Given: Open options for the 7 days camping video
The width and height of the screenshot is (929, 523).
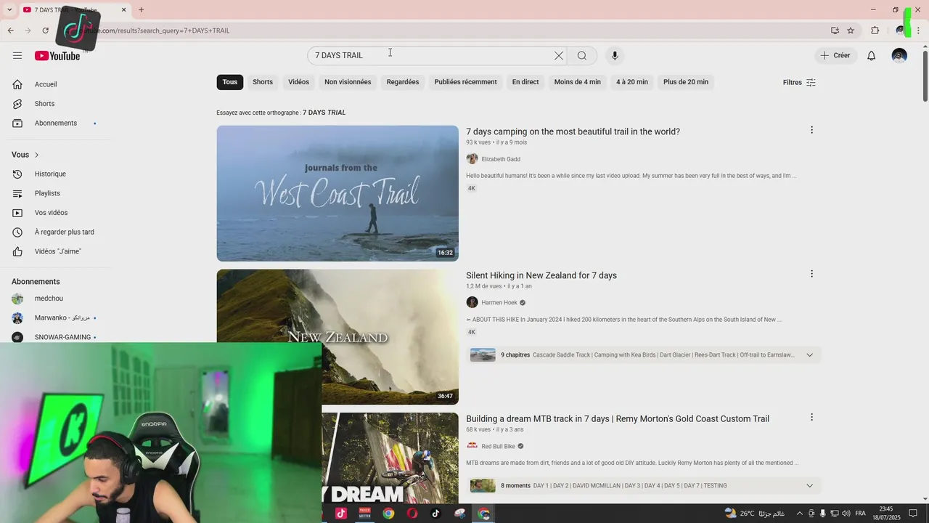Looking at the screenshot, I should (811, 130).
